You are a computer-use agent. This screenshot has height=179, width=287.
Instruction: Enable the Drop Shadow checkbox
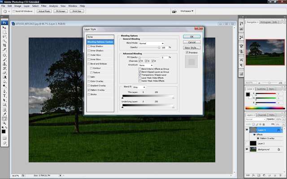click(x=88, y=46)
